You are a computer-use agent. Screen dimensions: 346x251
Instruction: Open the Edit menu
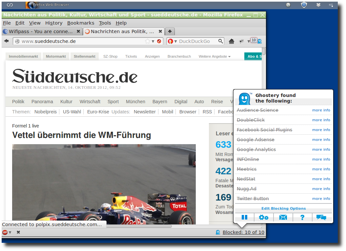pos(20,23)
